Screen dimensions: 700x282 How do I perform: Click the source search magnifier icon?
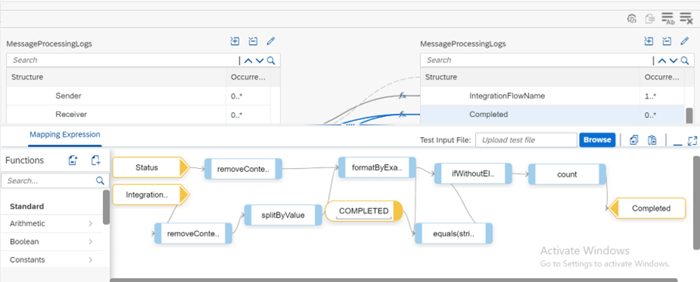tap(271, 60)
